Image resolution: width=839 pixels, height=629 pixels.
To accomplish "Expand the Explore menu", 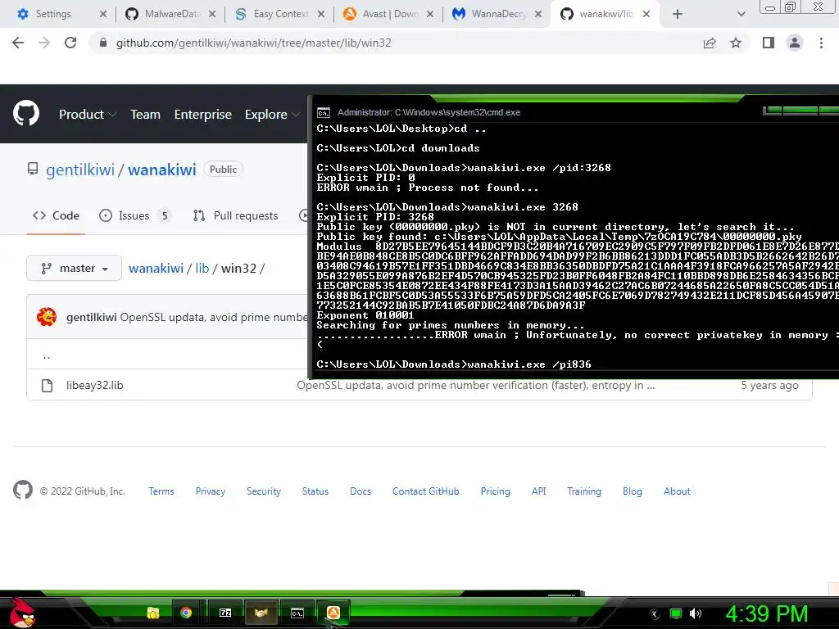I will pos(272,115).
